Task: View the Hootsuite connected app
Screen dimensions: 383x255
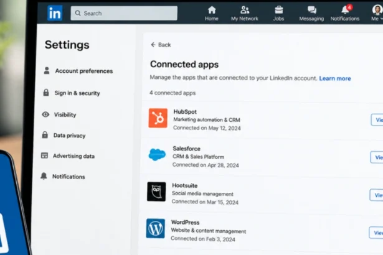Action: (x=376, y=195)
